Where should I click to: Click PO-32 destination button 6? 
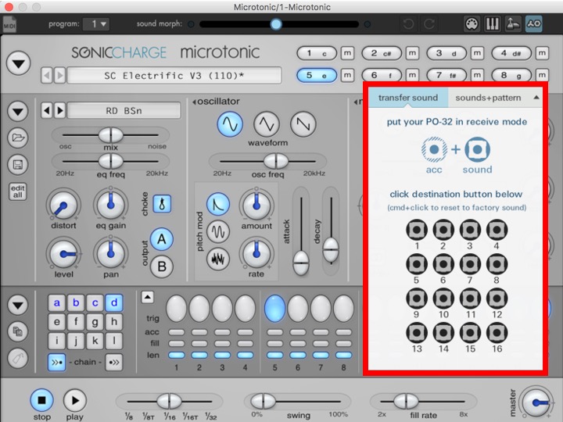443,264
